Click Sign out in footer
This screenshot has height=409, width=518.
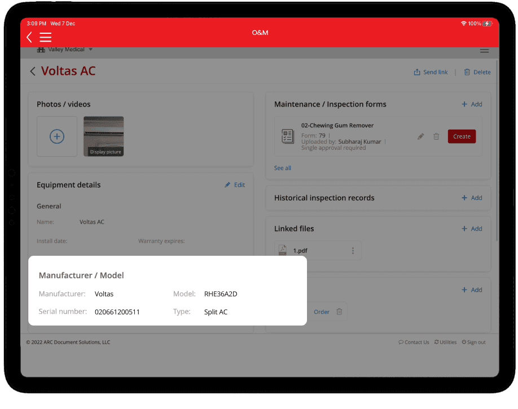click(473, 342)
